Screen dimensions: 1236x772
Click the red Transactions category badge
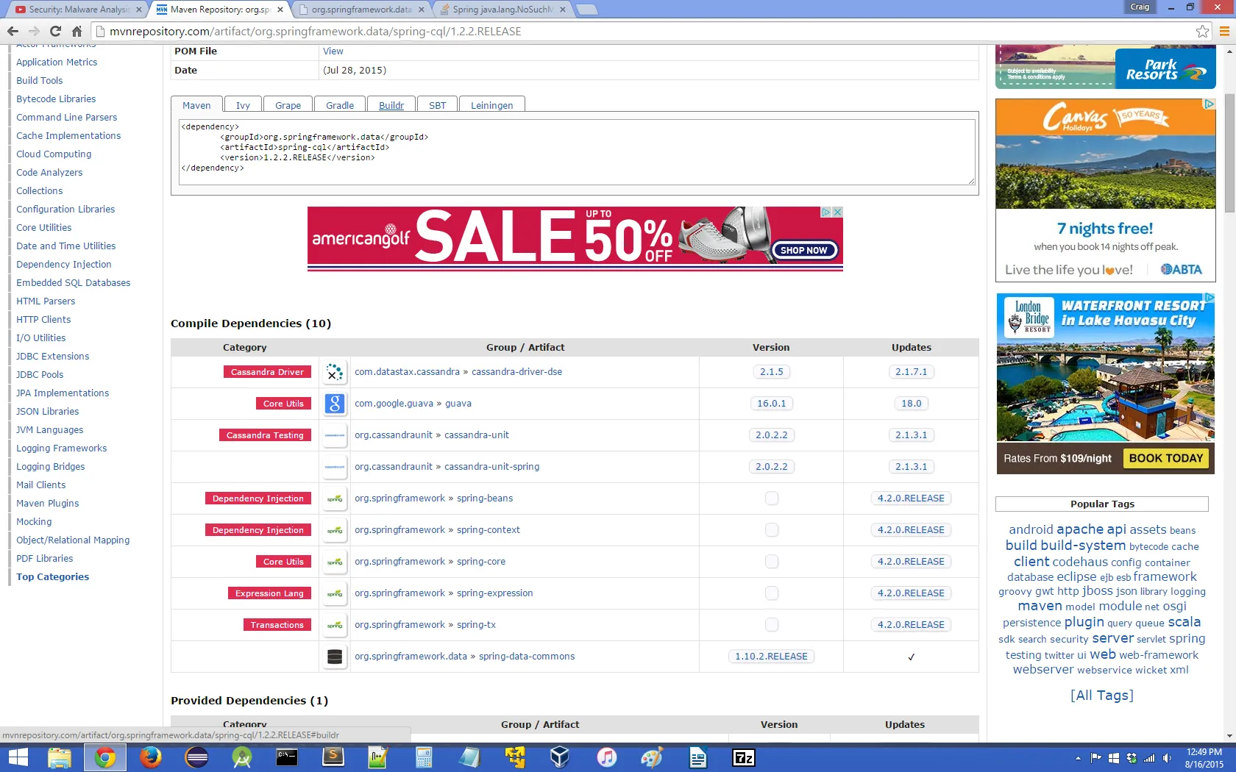(277, 625)
